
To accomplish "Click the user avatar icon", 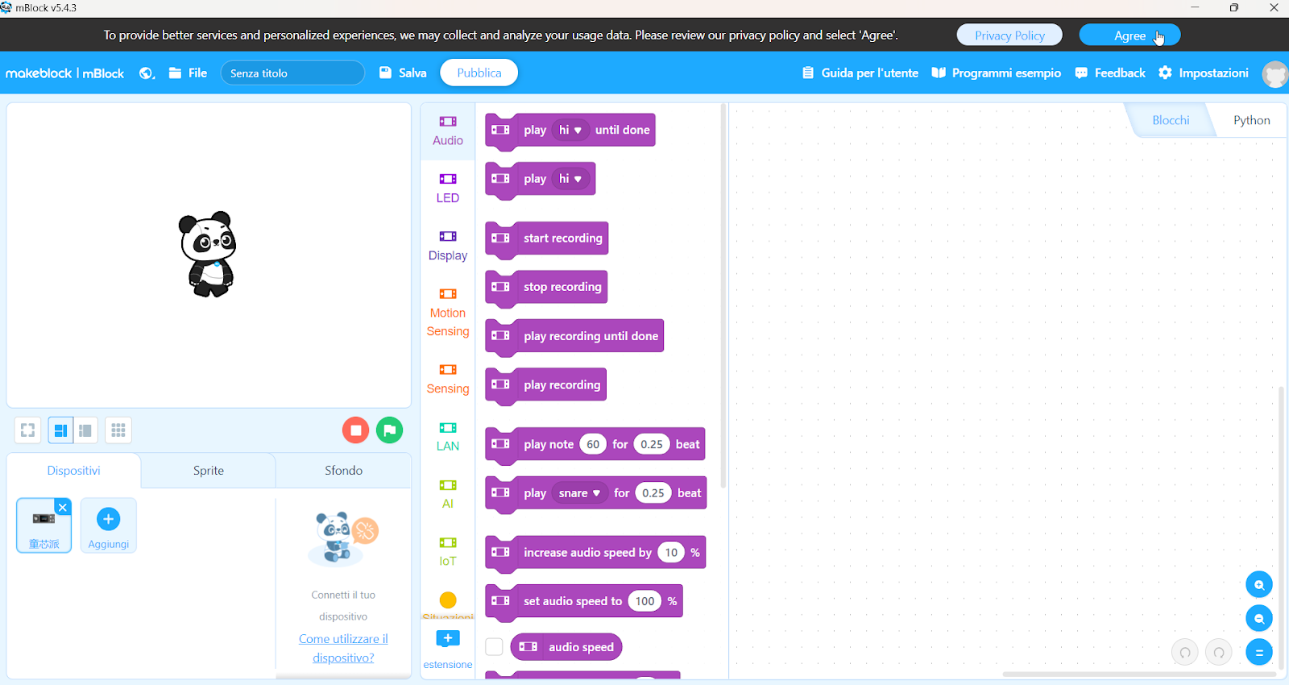I will tap(1274, 74).
